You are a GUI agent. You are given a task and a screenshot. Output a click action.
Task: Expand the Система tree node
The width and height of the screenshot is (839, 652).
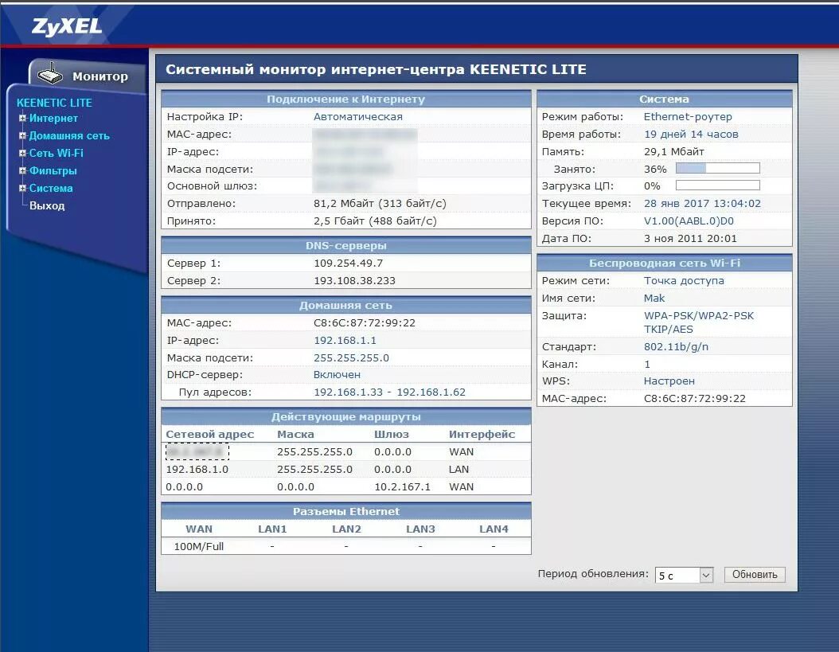tap(22, 188)
